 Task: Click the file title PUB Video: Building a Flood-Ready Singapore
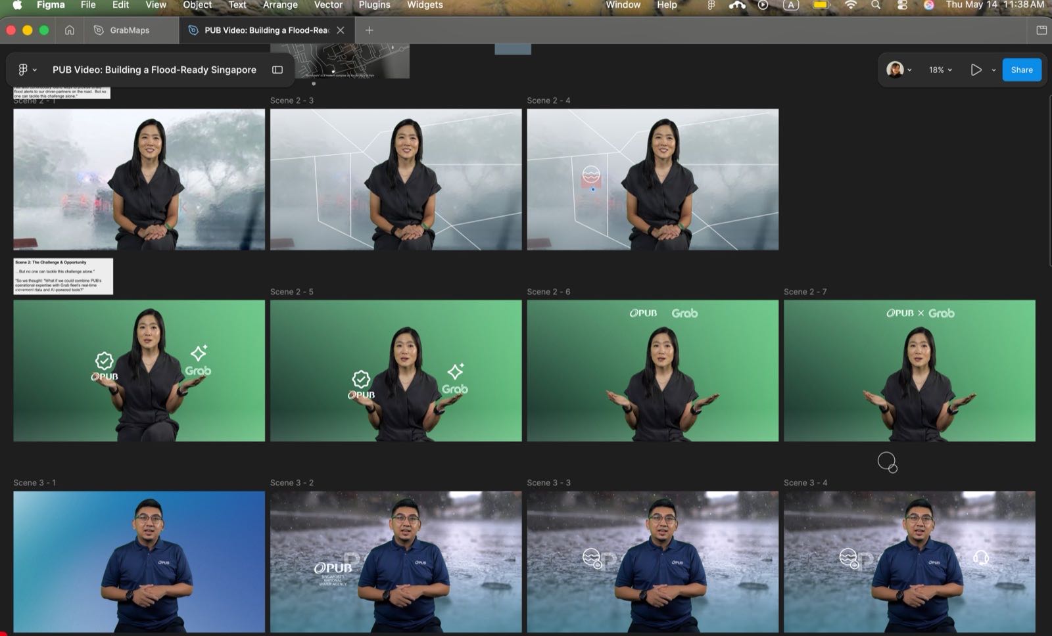click(155, 70)
